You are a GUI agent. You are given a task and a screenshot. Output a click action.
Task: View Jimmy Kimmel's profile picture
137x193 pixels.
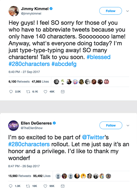[14, 11]
